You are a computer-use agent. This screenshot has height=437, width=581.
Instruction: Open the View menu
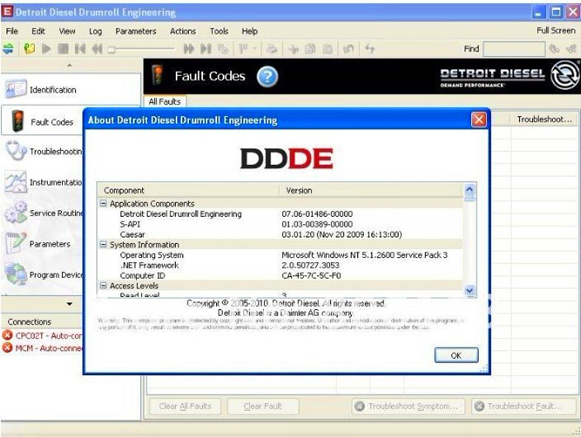(67, 31)
